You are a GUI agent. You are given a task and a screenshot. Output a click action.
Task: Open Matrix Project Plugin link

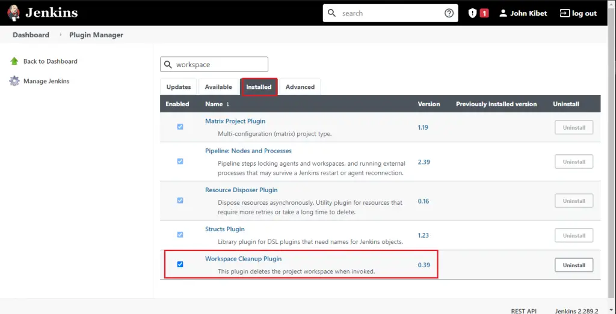pyautogui.click(x=235, y=121)
